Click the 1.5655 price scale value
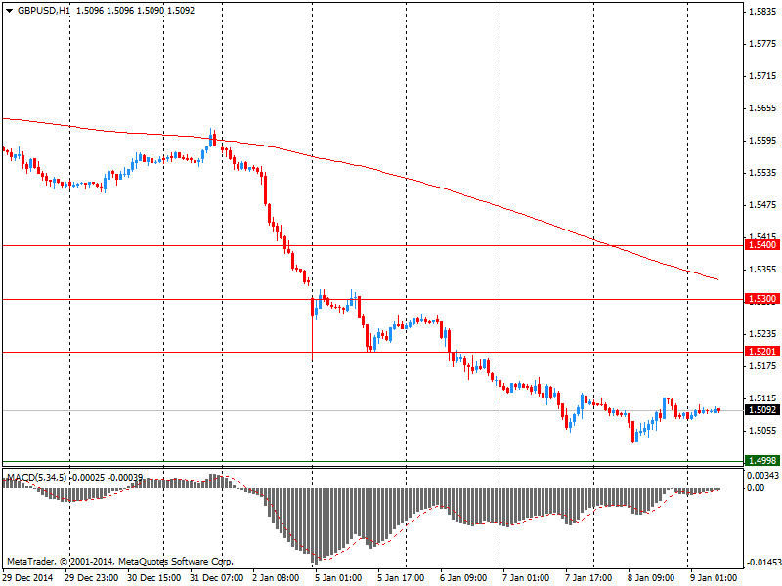782x586 pixels. pyautogui.click(x=762, y=108)
